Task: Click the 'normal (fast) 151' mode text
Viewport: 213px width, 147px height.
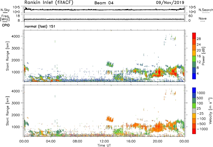Action: pos(40,26)
